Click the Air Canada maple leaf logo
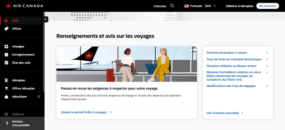285x130 pixels. (x=8, y=6)
